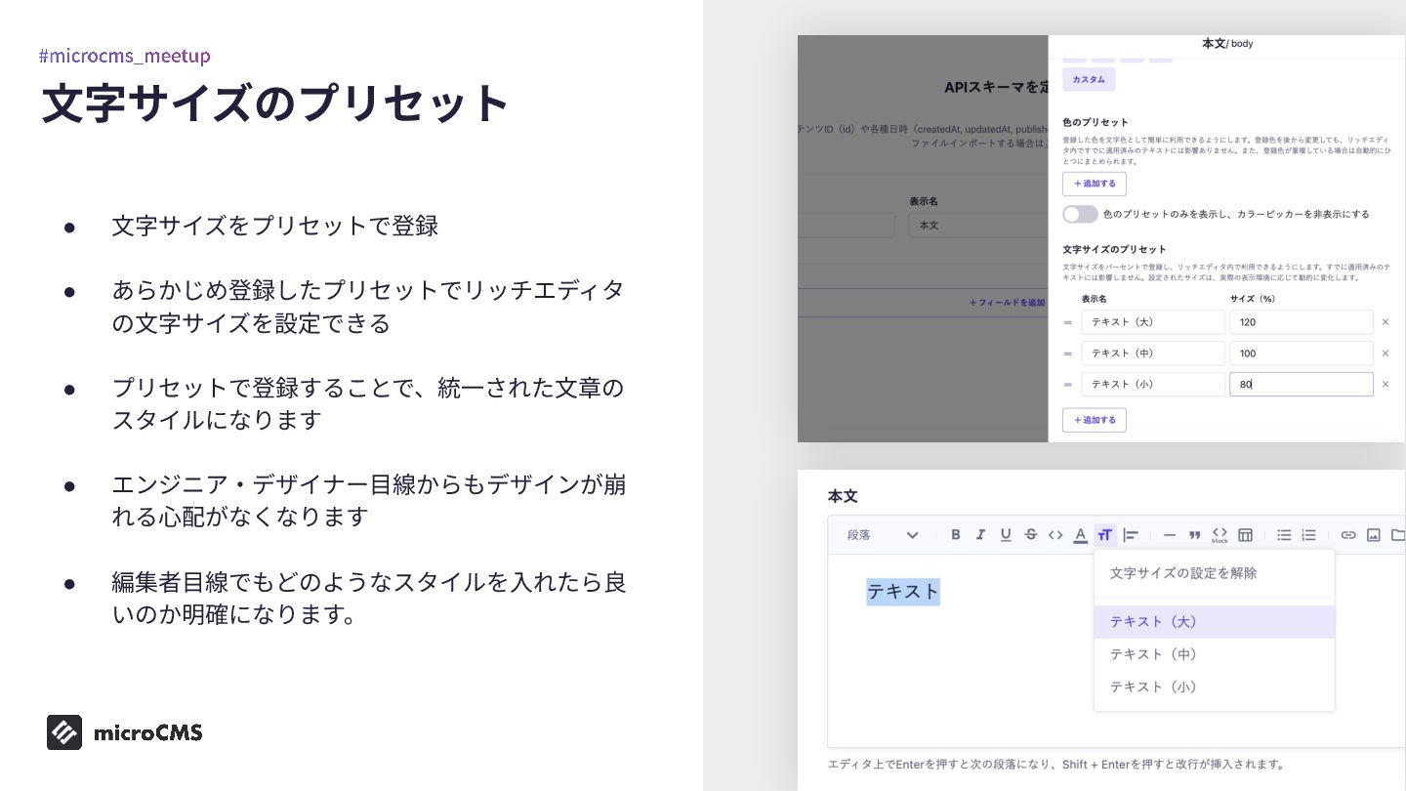This screenshot has height=791, width=1406.
Task: Click the display name field containing テキスト（中）
Action: 1153,354
